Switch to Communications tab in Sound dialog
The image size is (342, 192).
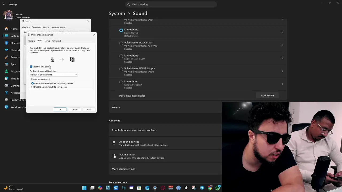pyautogui.click(x=58, y=27)
